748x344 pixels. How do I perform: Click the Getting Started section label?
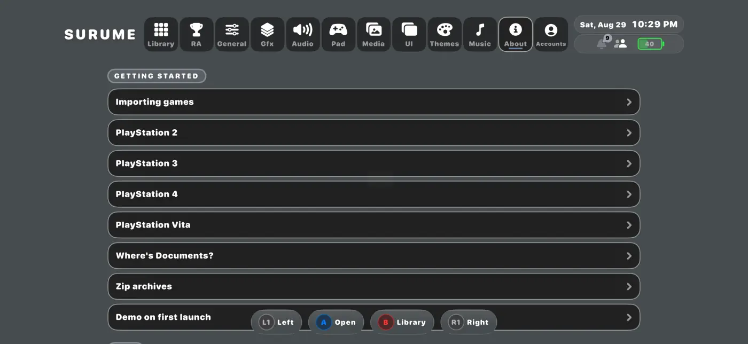pyautogui.click(x=157, y=76)
